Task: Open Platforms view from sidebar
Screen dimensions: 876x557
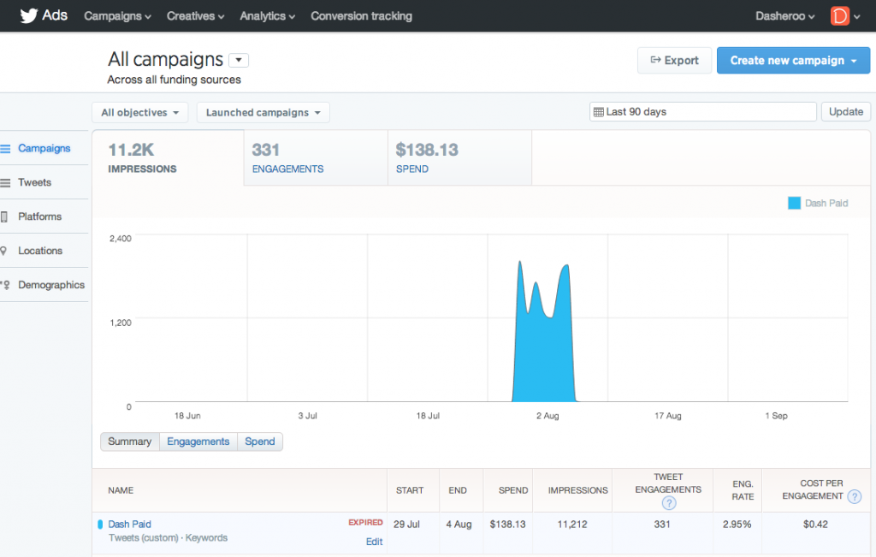Action: tap(39, 216)
